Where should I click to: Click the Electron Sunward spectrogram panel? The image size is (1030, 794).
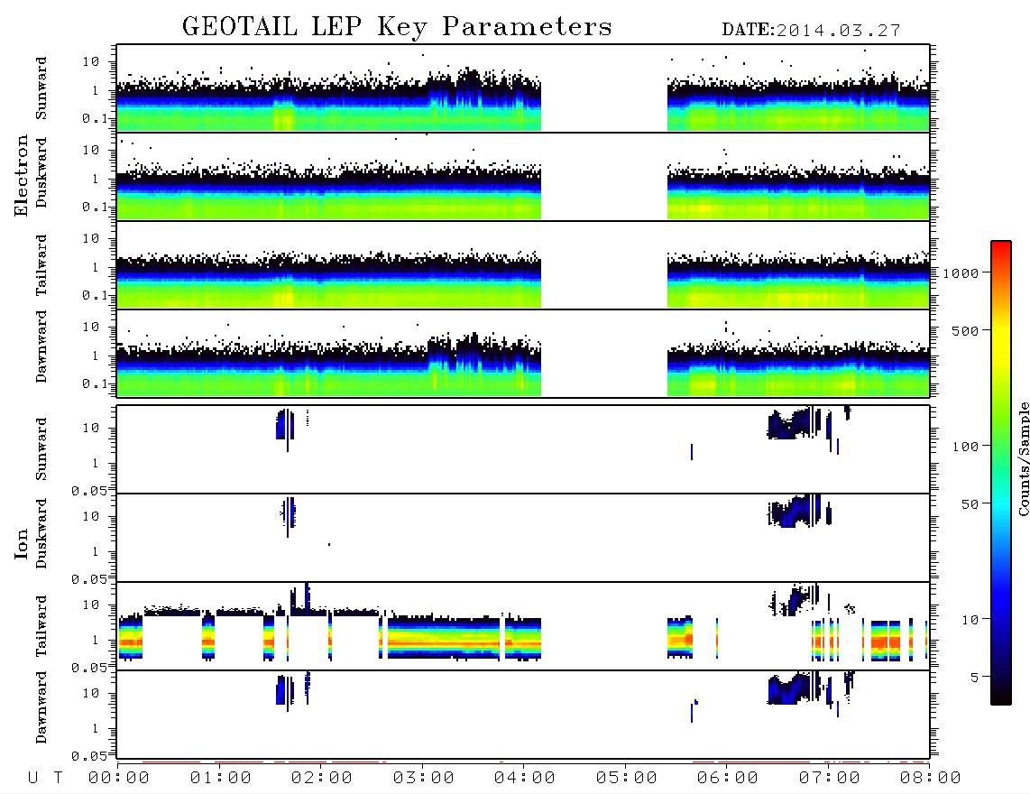523,88
